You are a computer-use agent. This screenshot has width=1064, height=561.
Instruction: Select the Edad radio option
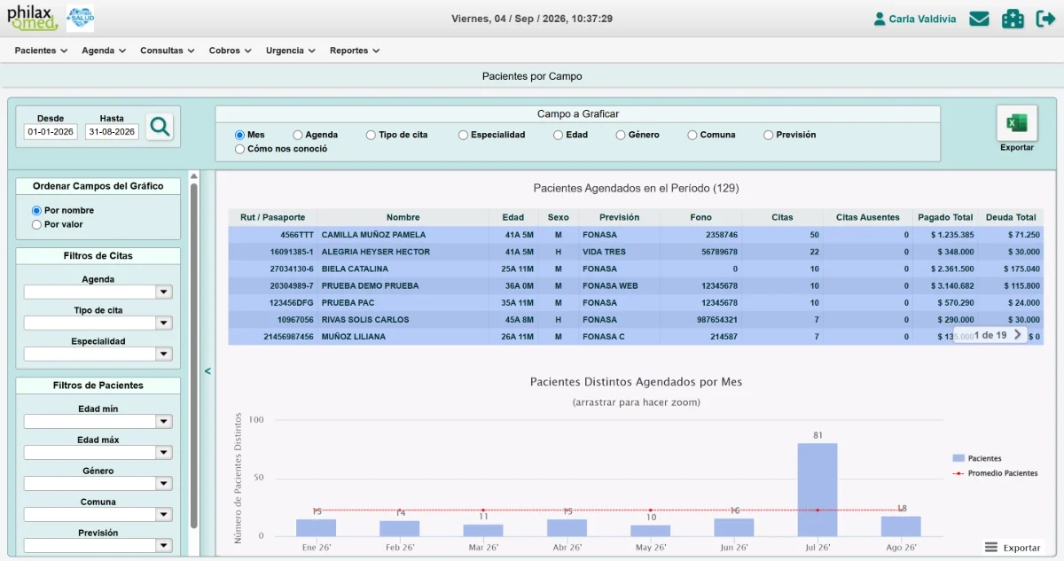(x=558, y=135)
